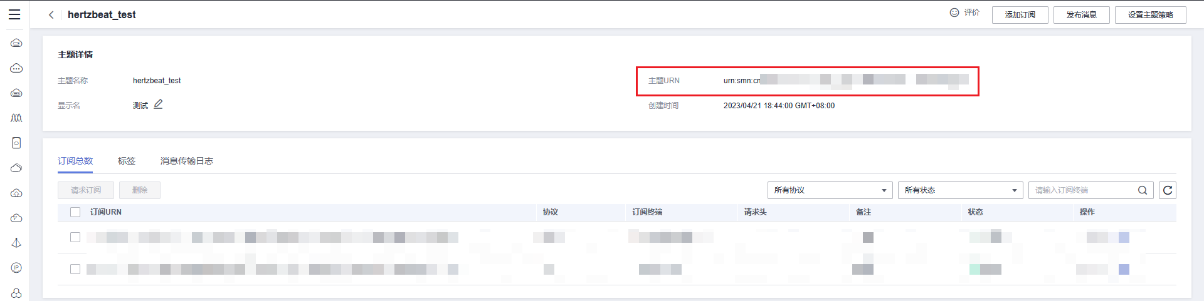
Task: Check the second subscription row checkbox
Action: pyautogui.click(x=75, y=269)
